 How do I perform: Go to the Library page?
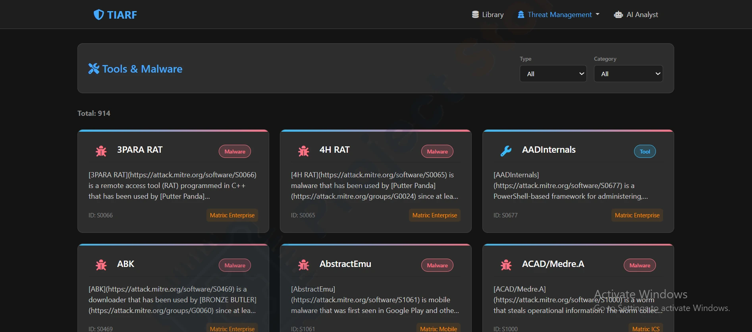488,15
